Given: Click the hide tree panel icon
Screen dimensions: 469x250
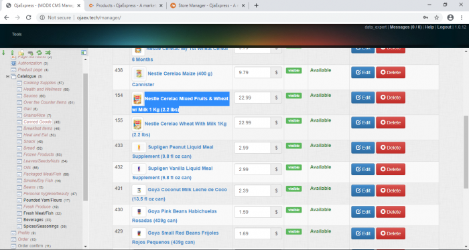Looking at the screenshot, I should (84, 53).
